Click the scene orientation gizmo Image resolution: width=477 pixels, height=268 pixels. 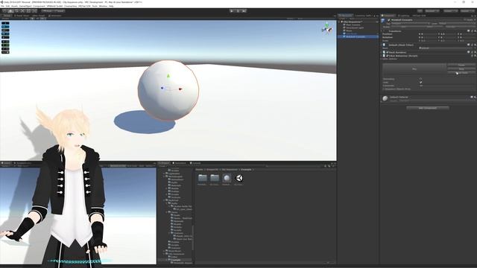[x=327, y=29]
